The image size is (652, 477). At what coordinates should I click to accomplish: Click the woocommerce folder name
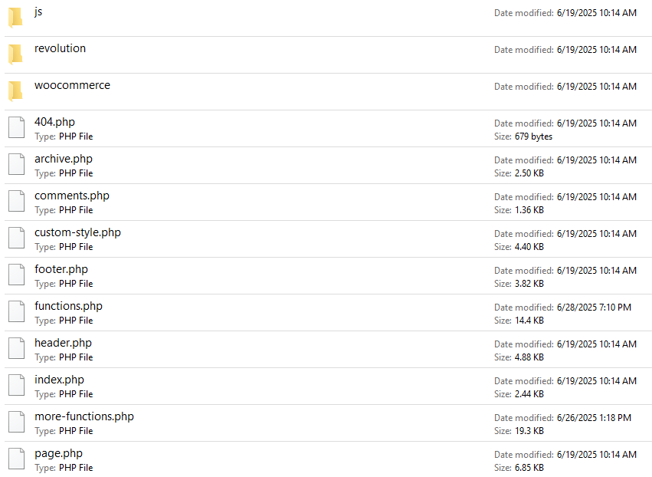(x=72, y=85)
